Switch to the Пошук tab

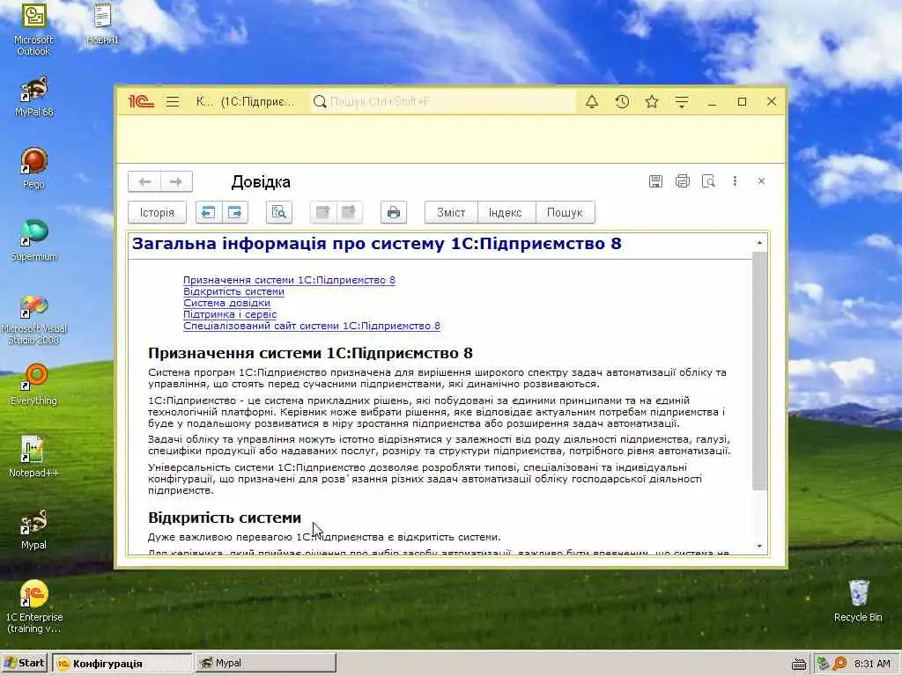(565, 213)
